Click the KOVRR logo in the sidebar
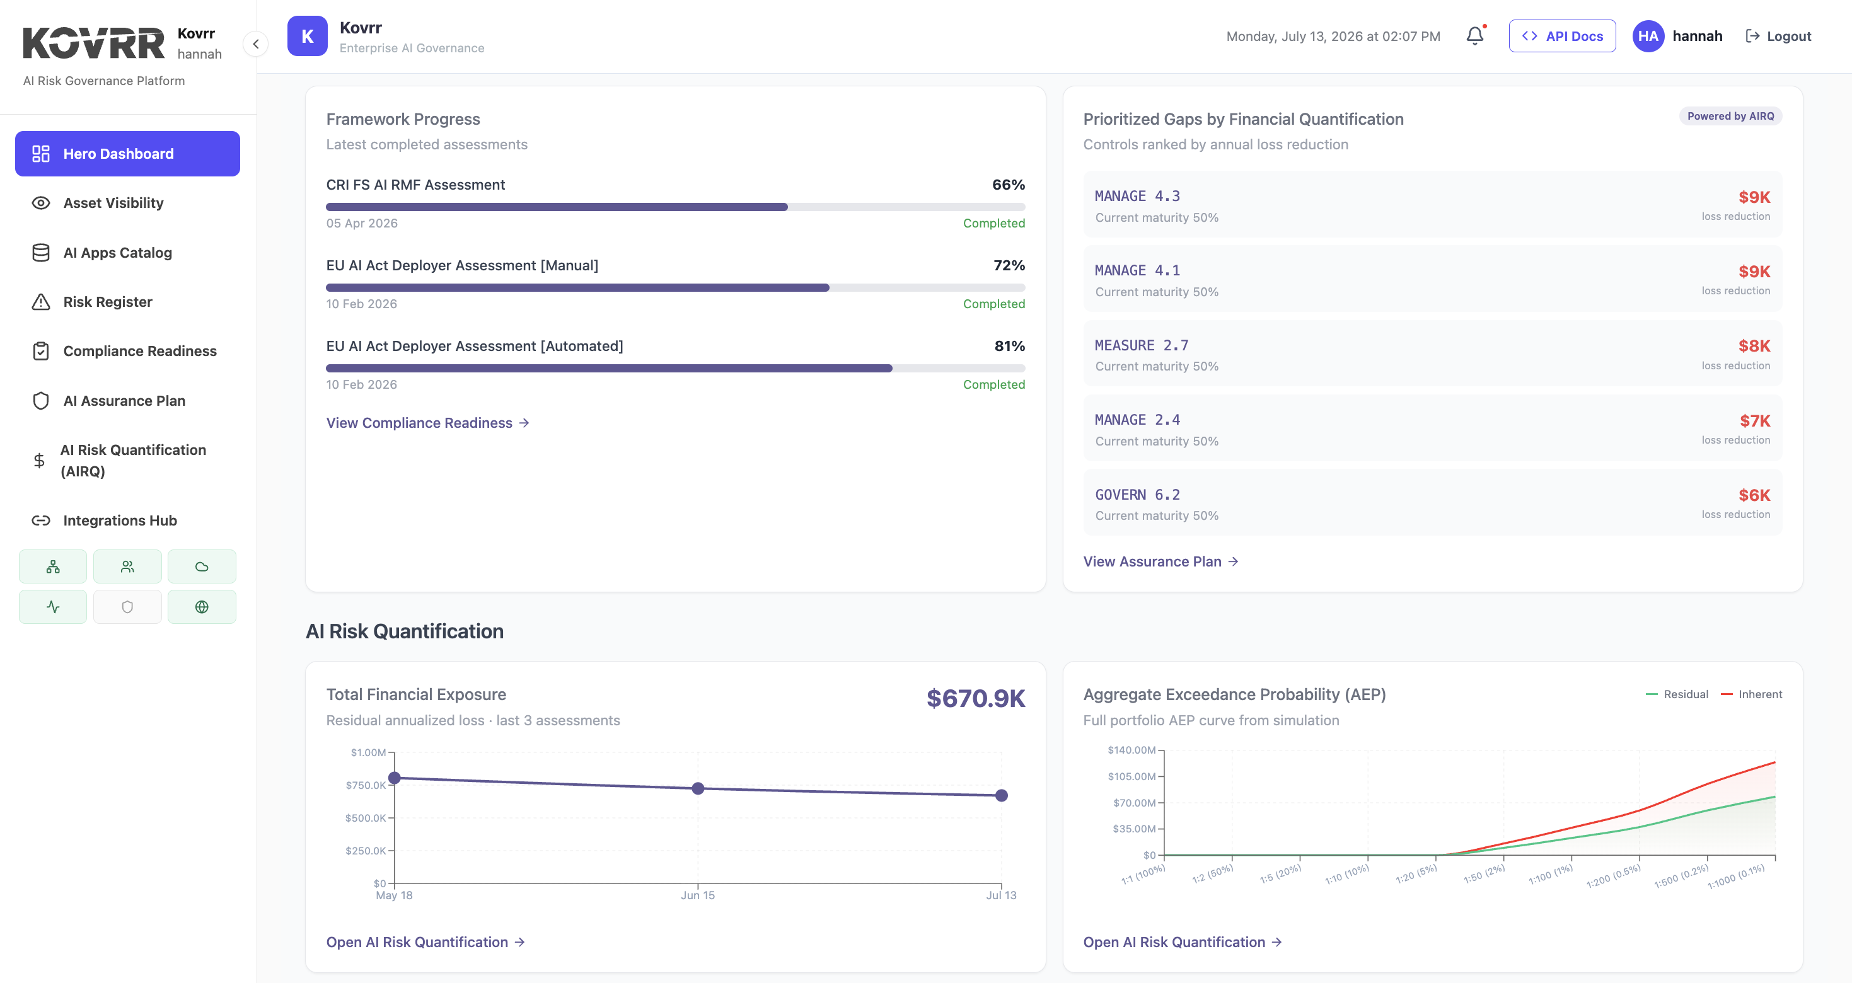This screenshot has height=983, width=1852. click(x=93, y=43)
